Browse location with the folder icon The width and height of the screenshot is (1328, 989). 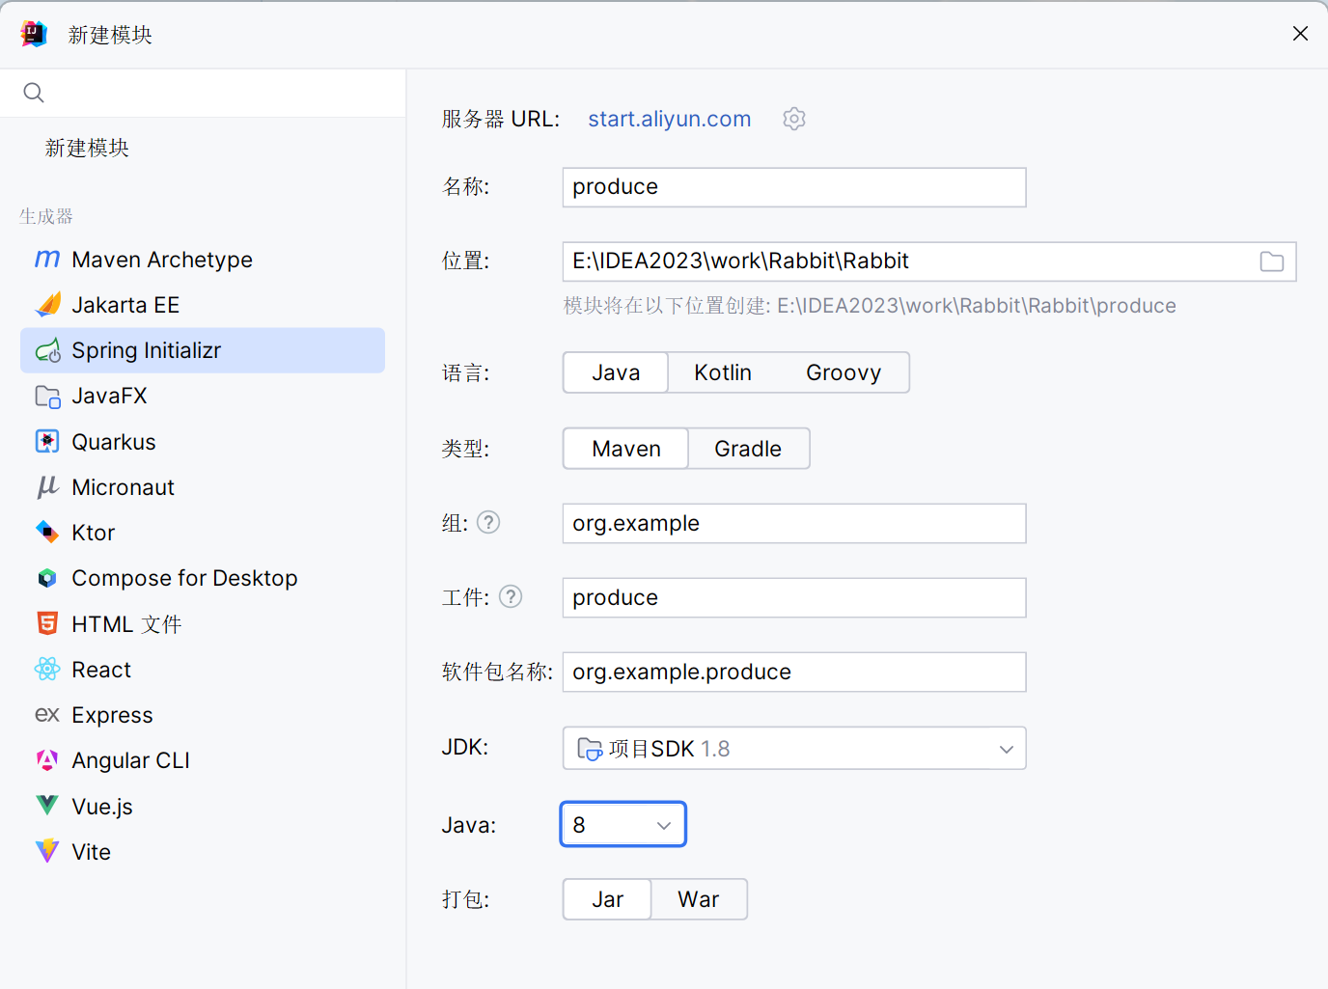tap(1272, 261)
